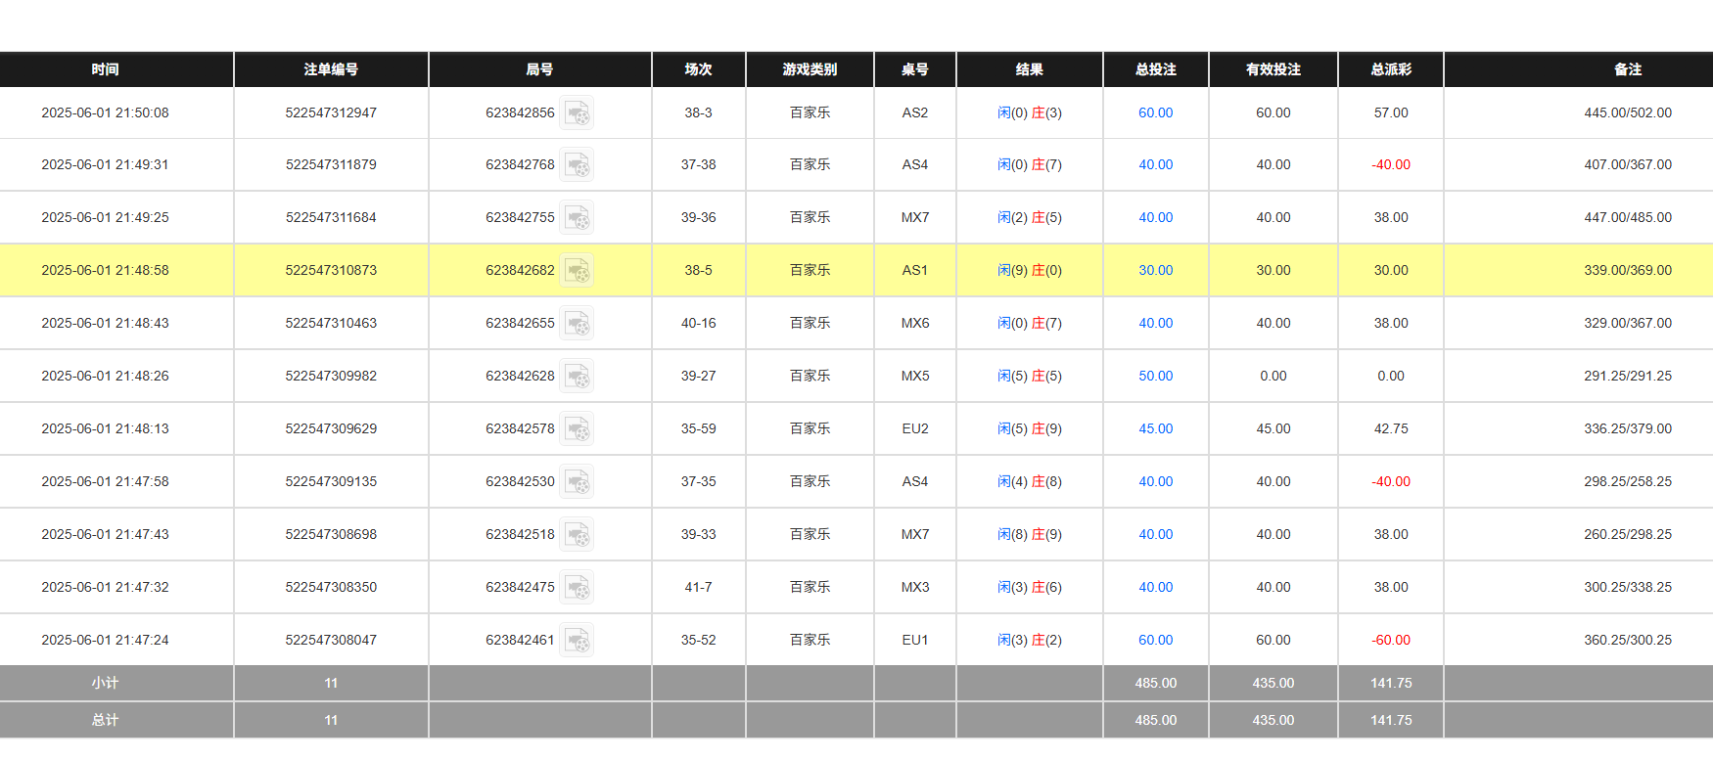This screenshot has width=1713, height=761.
Task: Click replay icon for round 623842628
Action: point(577,377)
